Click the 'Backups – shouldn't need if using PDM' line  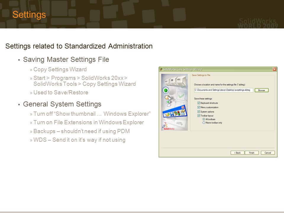coord(82,131)
